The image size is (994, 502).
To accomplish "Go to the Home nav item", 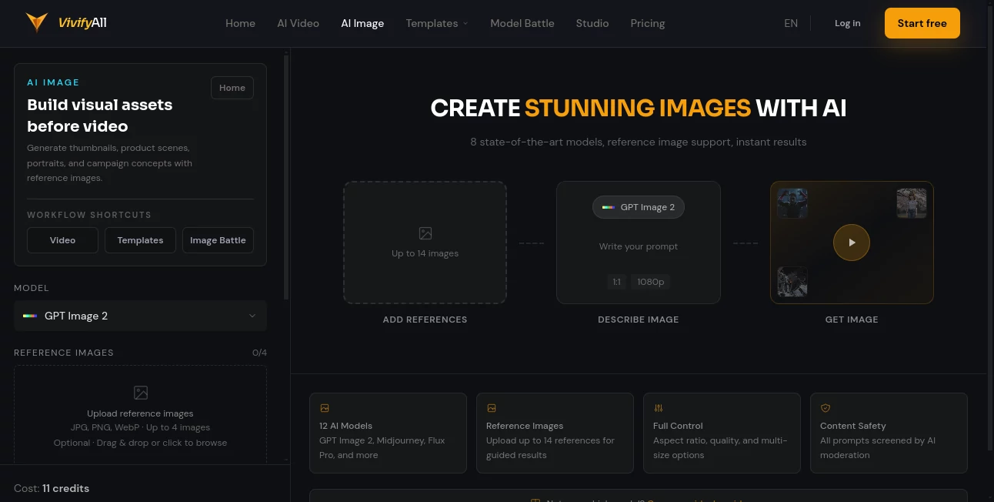I will [x=240, y=23].
